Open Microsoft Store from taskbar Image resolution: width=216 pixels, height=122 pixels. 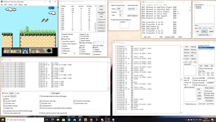point(63,120)
